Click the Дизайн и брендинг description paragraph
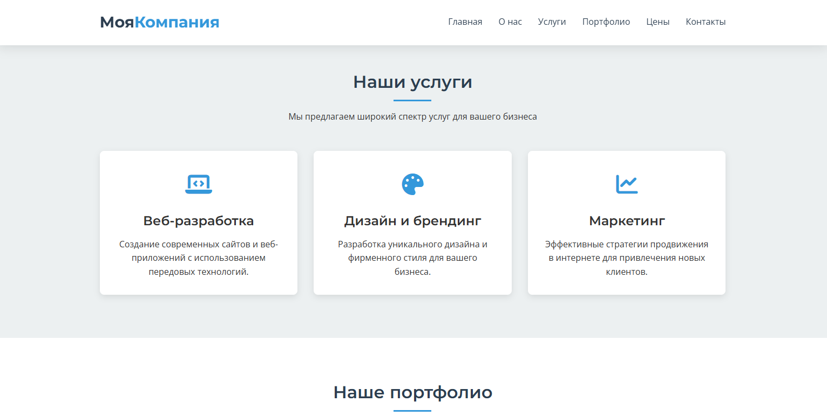This screenshot has height=416, width=827. [x=412, y=258]
